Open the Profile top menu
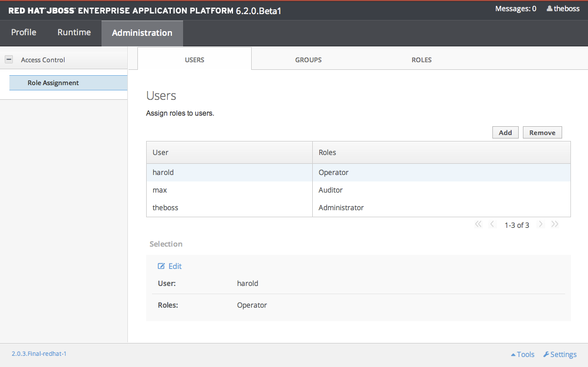This screenshot has height=367, width=588. [x=23, y=33]
